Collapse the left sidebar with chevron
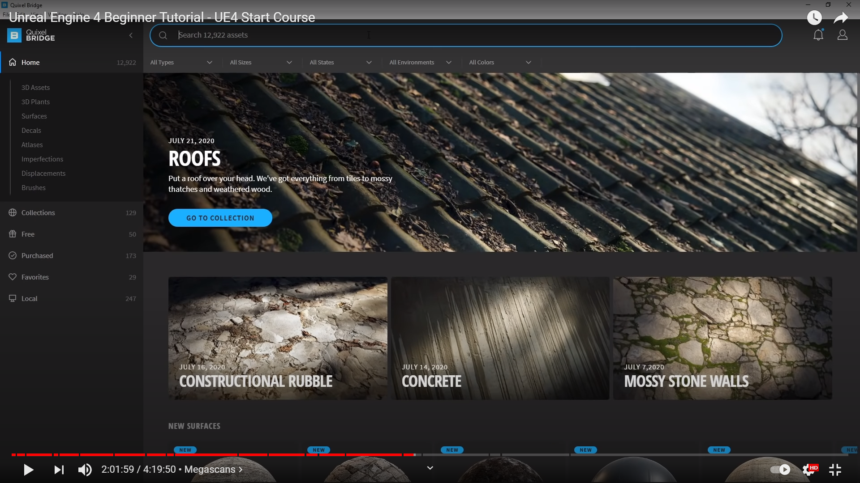 (131, 35)
